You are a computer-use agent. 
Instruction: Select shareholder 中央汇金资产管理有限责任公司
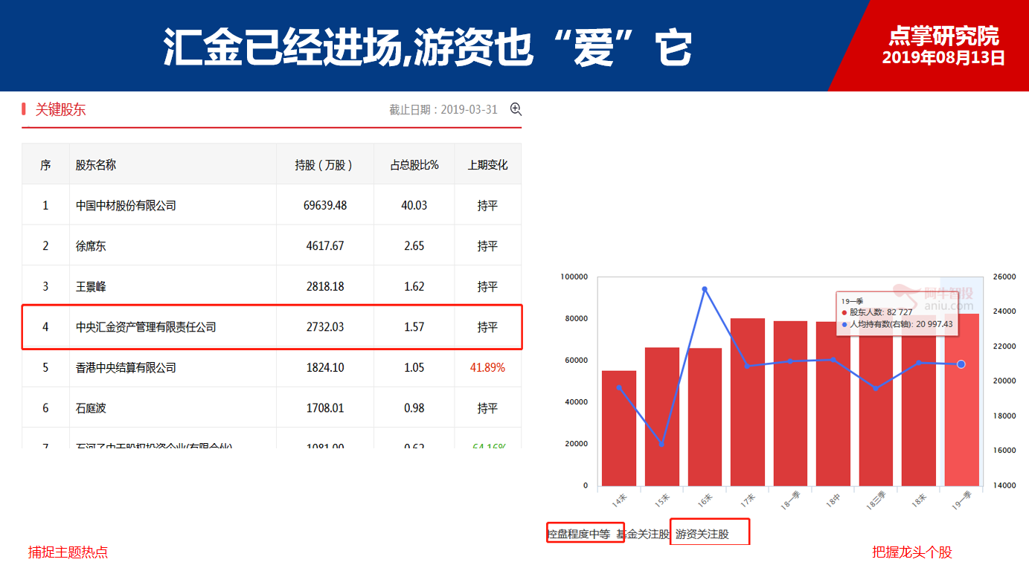[x=146, y=327]
